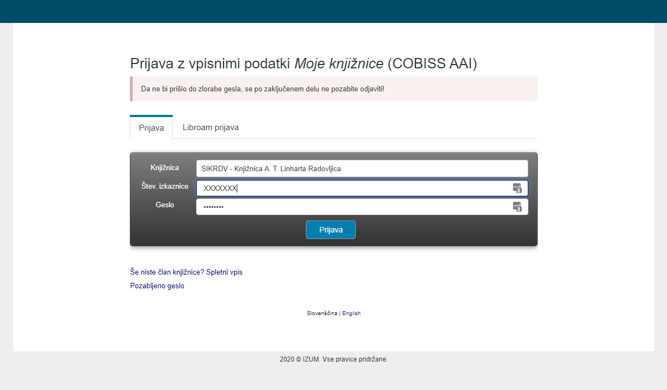Viewport: 667px width, 390px height.
Task: Switch language to Slovenščina
Action: click(322, 313)
